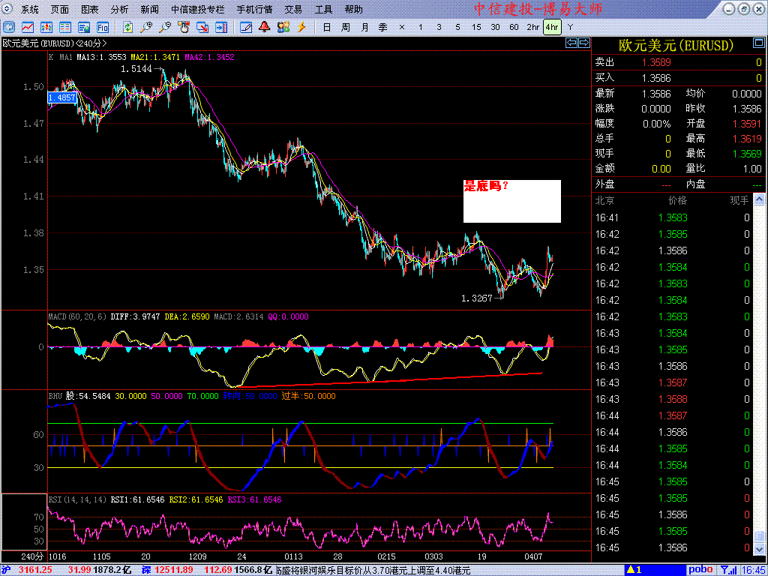The image size is (768, 576).
Task: Select the pencil drawing tool icon
Action: pos(246,27)
